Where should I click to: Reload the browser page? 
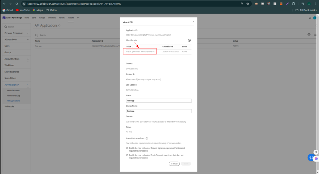click(17, 4)
